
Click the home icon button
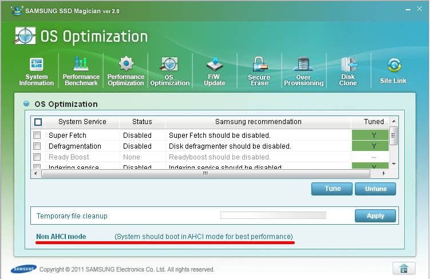(x=404, y=268)
